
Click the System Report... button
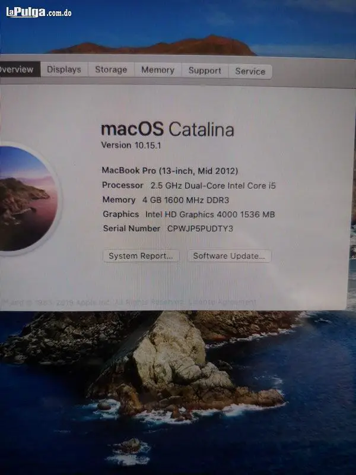coord(141,256)
